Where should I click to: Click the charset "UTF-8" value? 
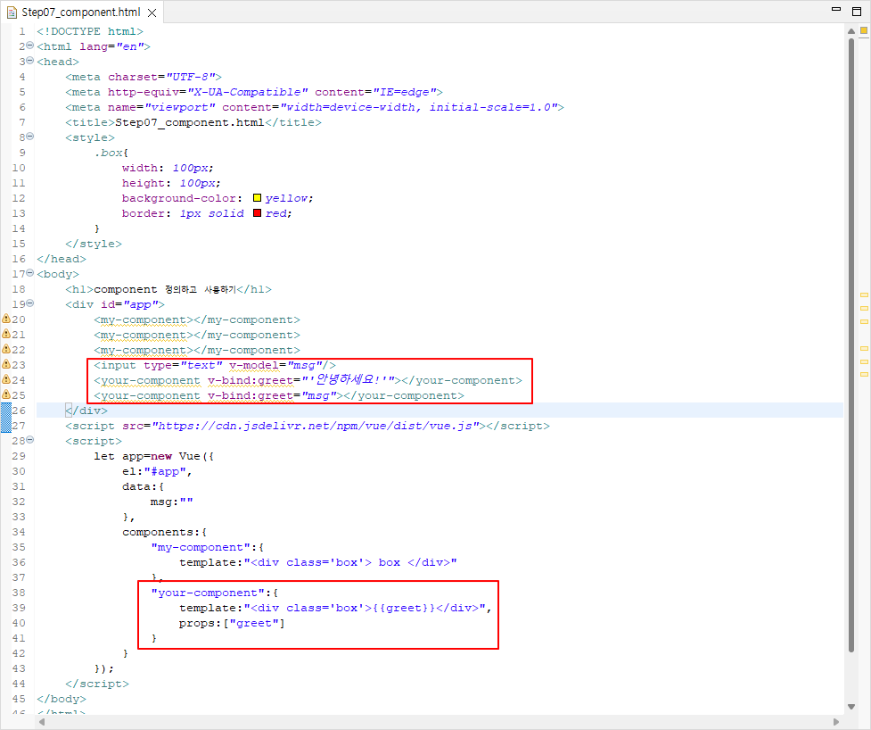pos(190,77)
